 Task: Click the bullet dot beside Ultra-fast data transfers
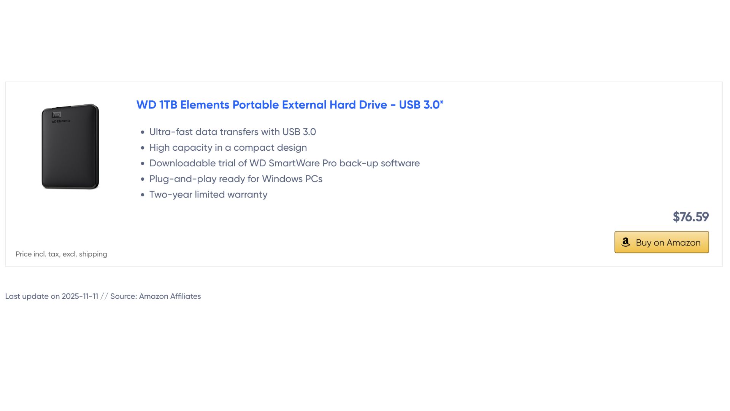tap(143, 132)
